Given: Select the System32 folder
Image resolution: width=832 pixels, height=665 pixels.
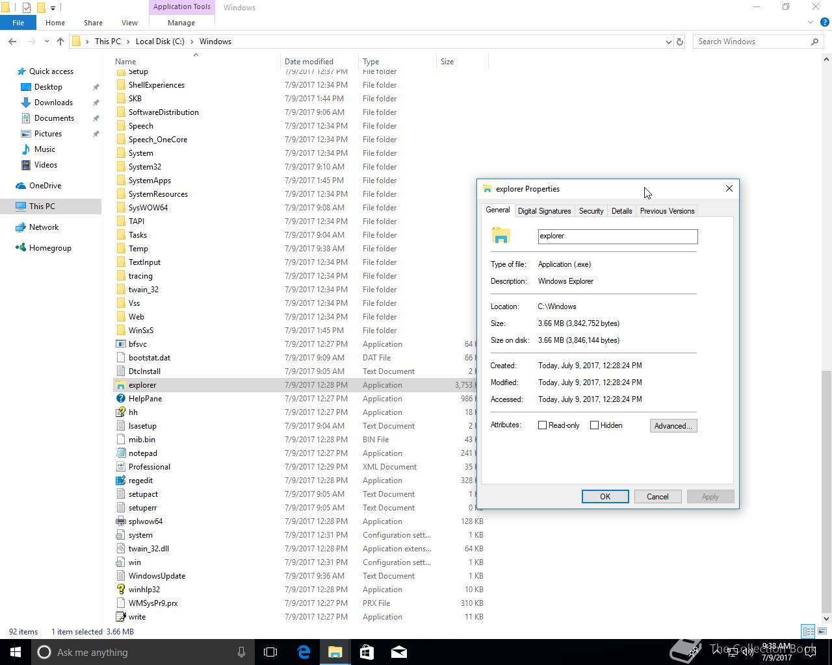Looking at the screenshot, I should pos(144,167).
